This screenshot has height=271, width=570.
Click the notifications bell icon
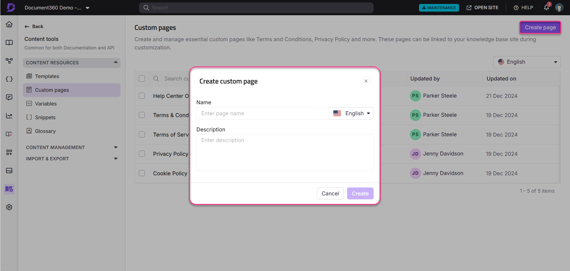(x=546, y=8)
